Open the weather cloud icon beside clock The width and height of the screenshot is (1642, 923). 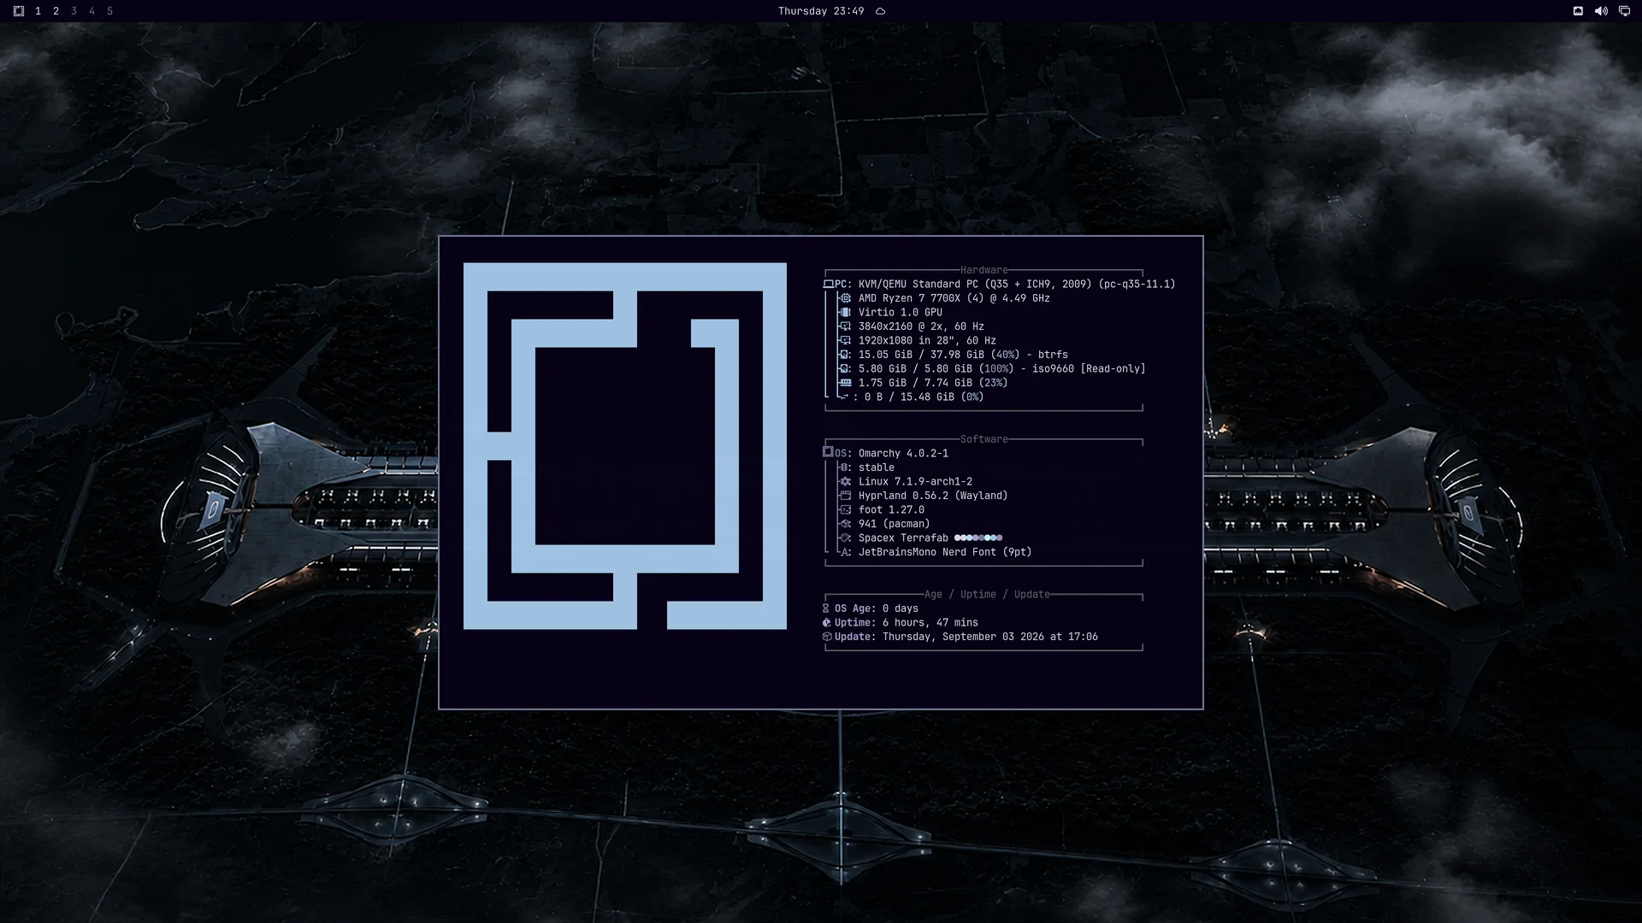click(x=880, y=11)
